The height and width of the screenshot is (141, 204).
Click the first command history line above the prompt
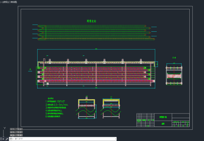click(x=16, y=129)
